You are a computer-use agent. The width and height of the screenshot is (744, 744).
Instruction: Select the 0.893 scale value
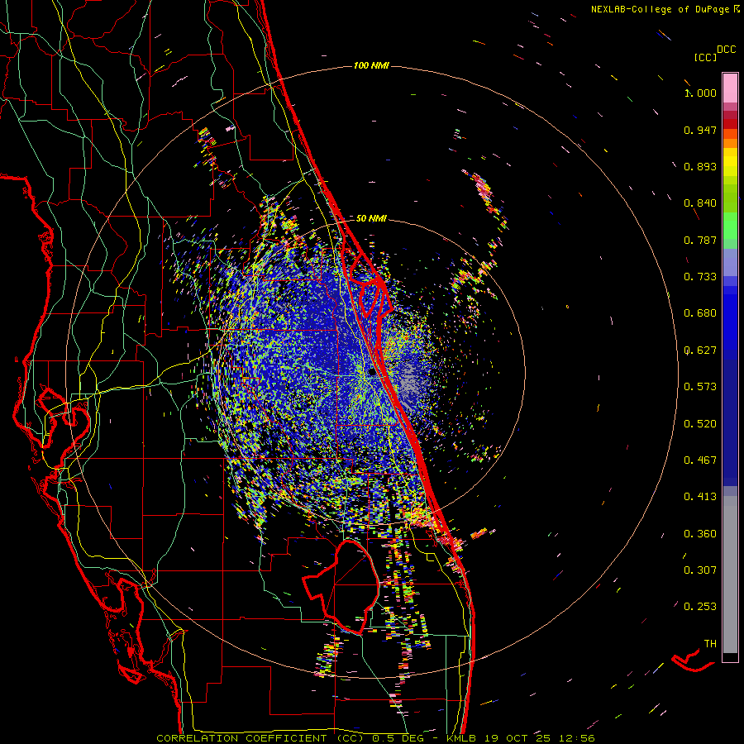[700, 166]
